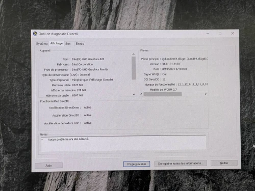255x191 pixels.
Task: Click inside the Notes text box
Action: click(123, 144)
